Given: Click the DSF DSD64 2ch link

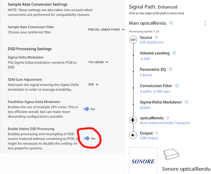Looking at the screenshot, I should click(x=152, y=42).
